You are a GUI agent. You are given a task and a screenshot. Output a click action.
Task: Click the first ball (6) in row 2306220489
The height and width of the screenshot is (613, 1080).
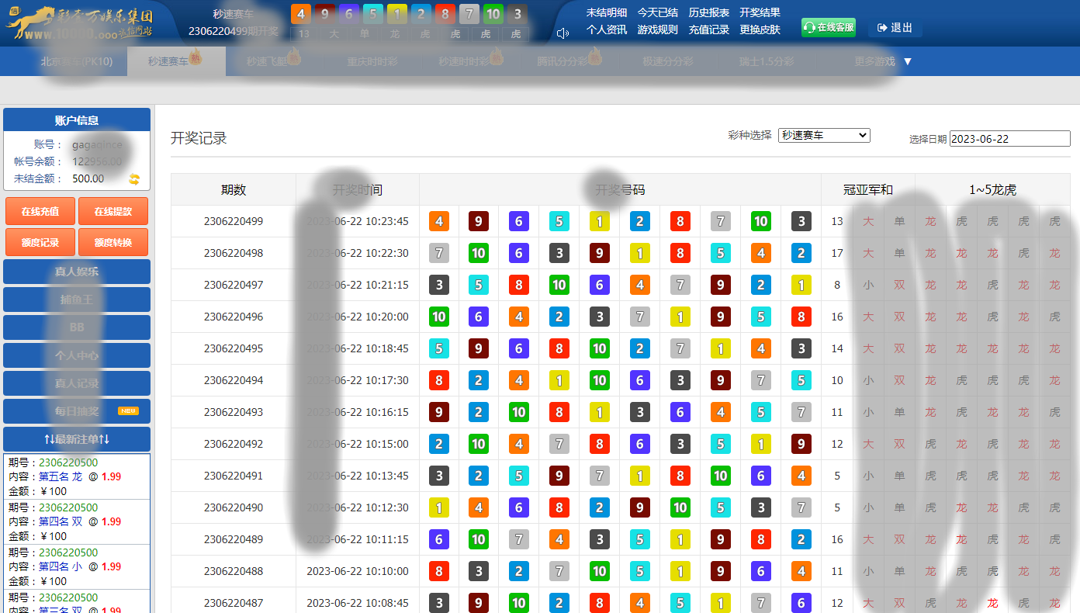click(x=439, y=539)
